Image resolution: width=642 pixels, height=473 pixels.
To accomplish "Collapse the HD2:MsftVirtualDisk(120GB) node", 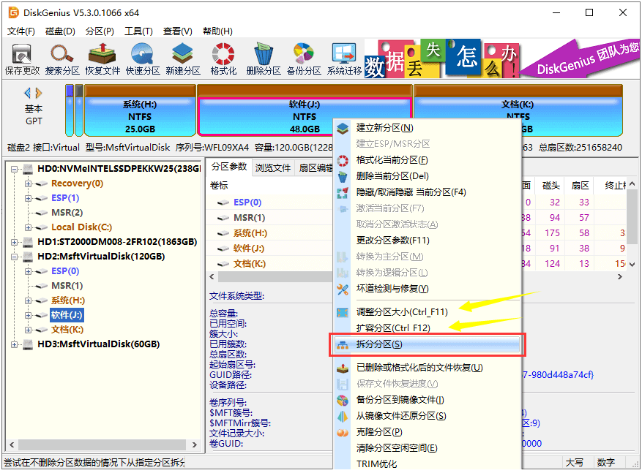I will pyautogui.click(x=15, y=257).
